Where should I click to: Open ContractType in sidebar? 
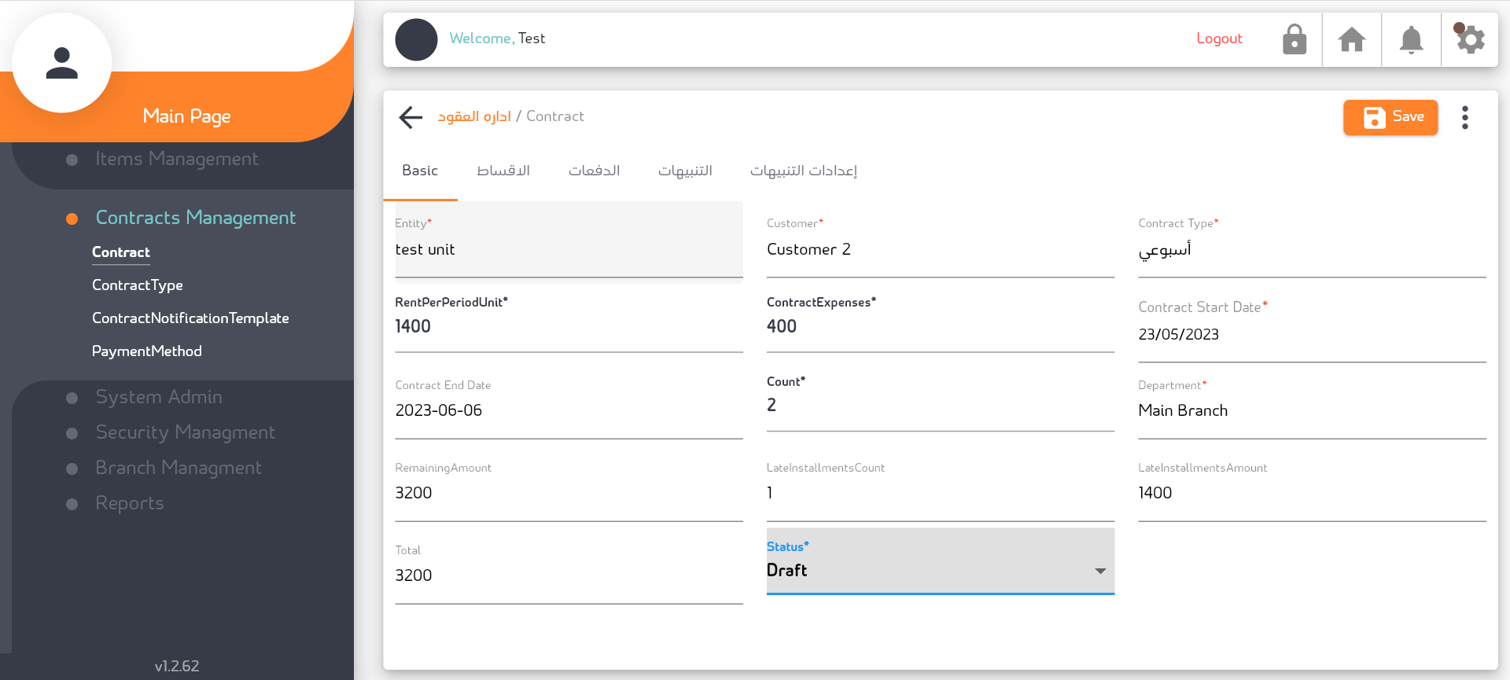coord(137,285)
